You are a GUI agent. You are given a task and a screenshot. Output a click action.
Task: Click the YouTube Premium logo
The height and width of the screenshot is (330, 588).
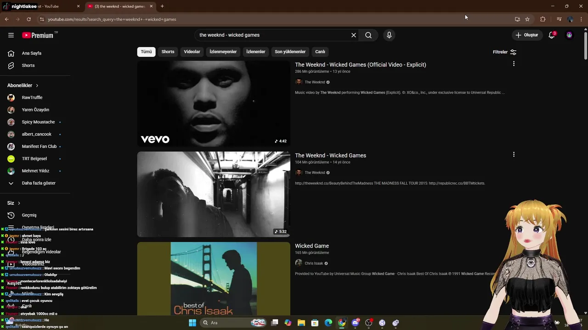(38, 35)
